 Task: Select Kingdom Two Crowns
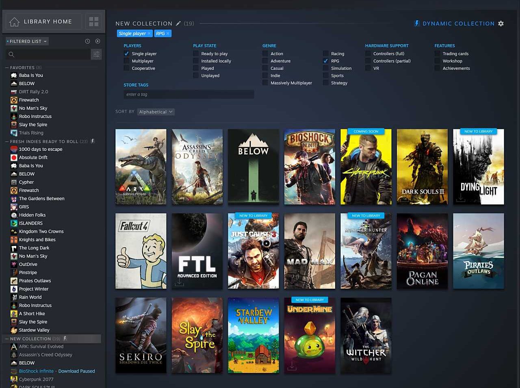tap(41, 232)
